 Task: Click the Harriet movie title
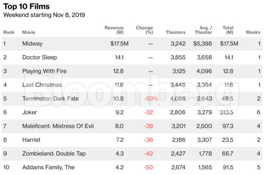pos(31,140)
